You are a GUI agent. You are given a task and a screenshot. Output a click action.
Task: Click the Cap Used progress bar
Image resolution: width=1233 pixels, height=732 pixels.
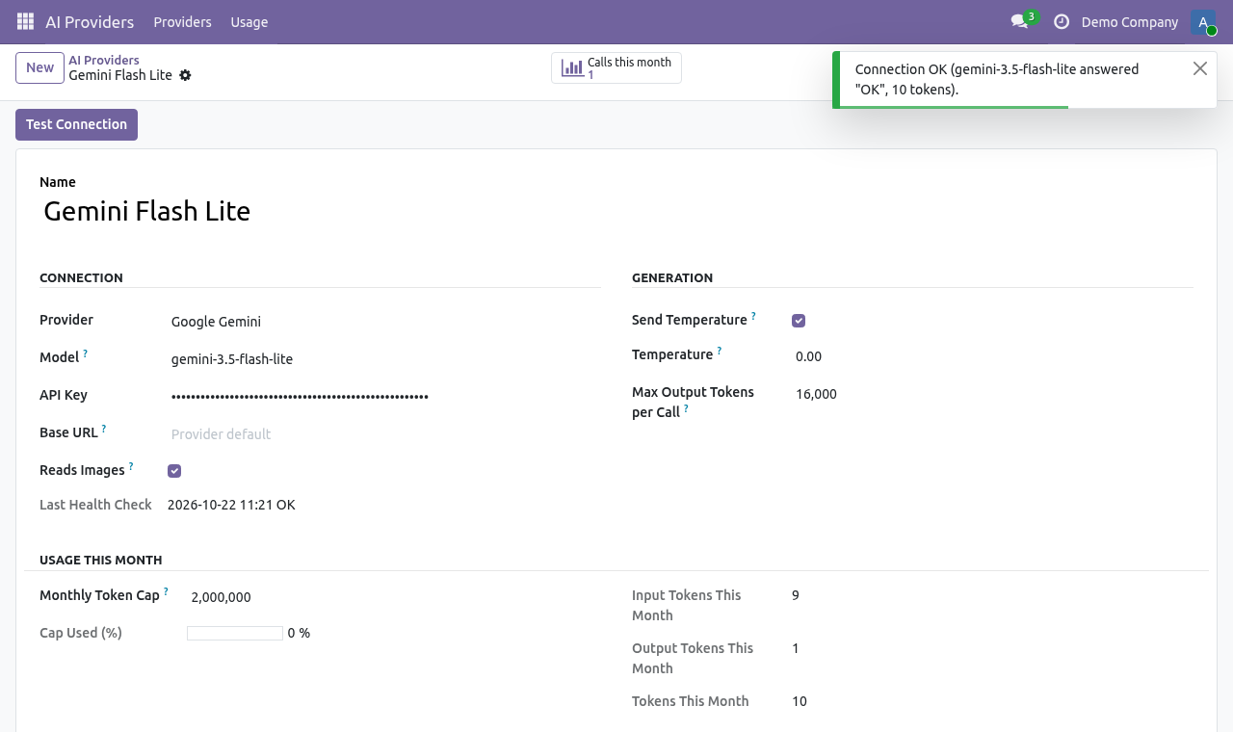point(235,633)
